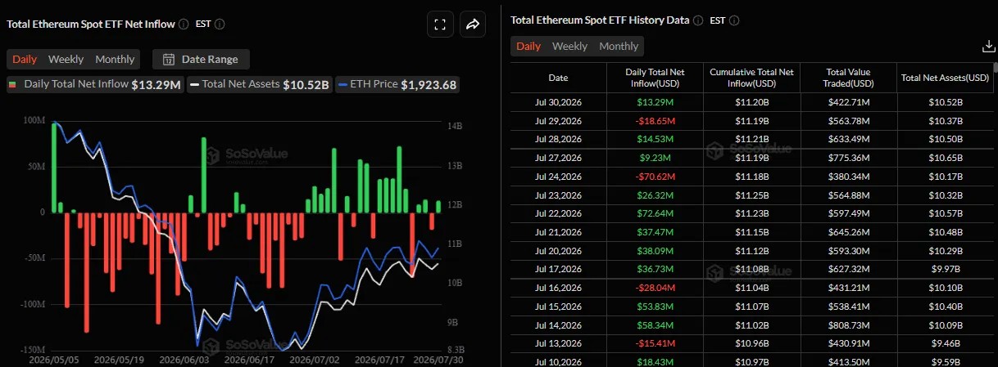Select Daily tab in chart panel
The image size is (998, 367).
pyautogui.click(x=25, y=59)
